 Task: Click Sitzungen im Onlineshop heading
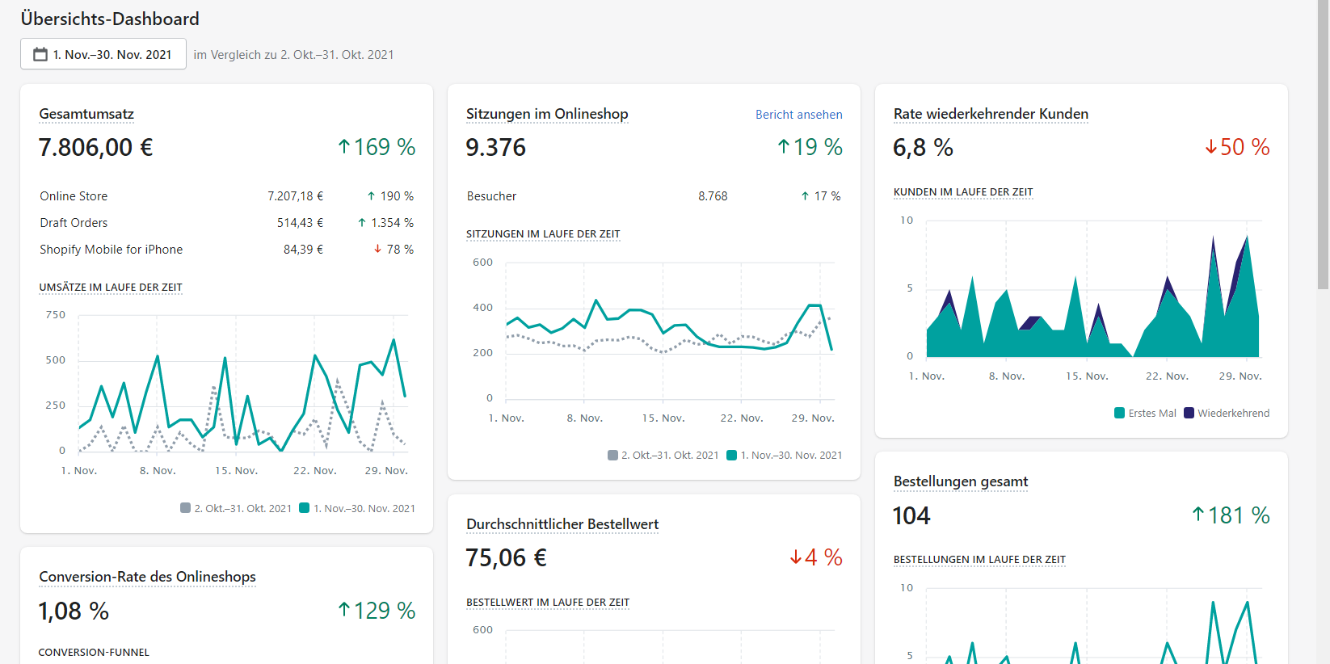point(547,114)
